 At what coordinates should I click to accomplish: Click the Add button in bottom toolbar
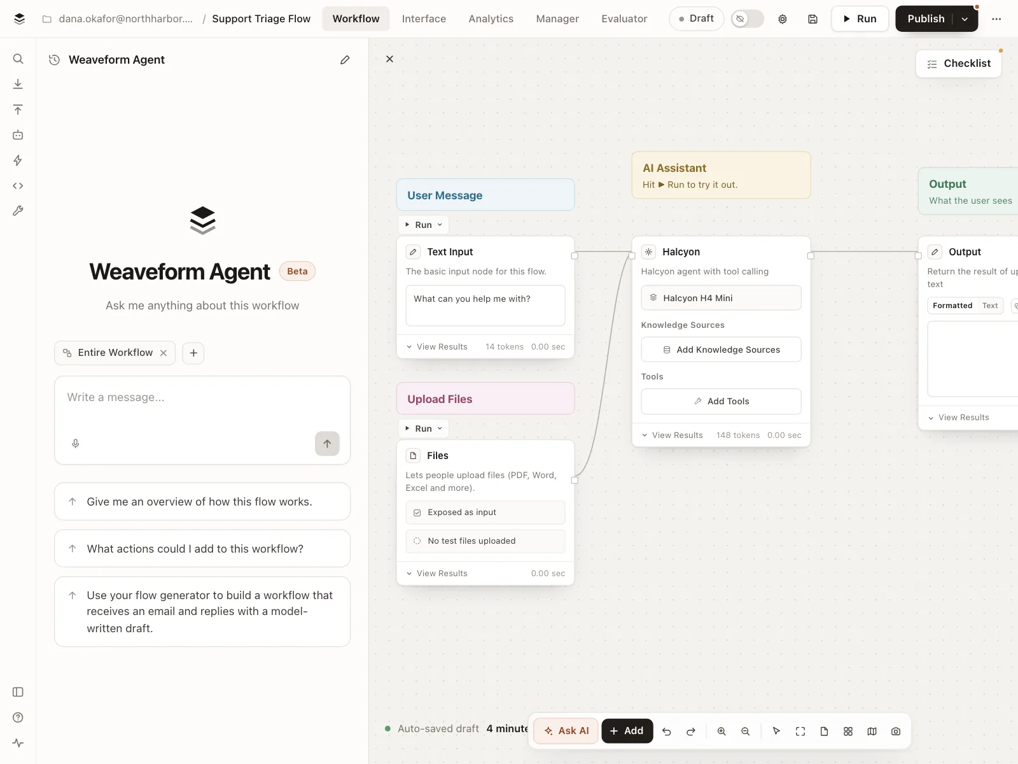[627, 731]
